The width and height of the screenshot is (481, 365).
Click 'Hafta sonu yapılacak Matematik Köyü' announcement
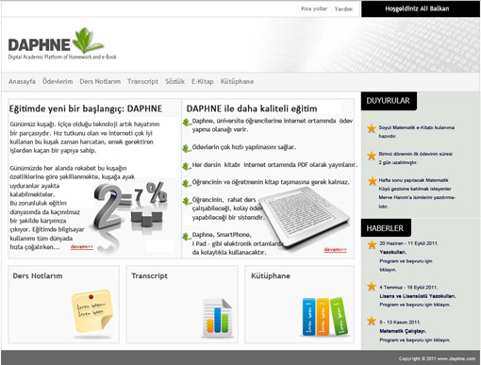(x=417, y=193)
